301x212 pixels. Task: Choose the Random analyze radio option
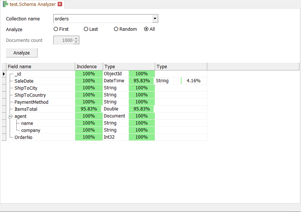[116, 29]
